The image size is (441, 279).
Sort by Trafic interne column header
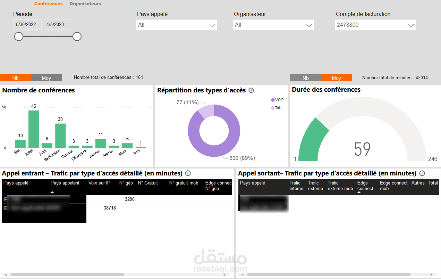296,186
